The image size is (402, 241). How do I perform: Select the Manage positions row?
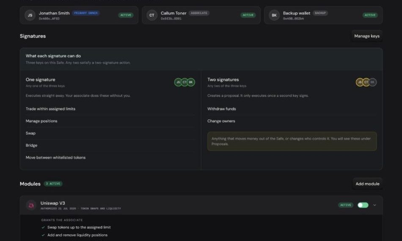tap(110, 121)
